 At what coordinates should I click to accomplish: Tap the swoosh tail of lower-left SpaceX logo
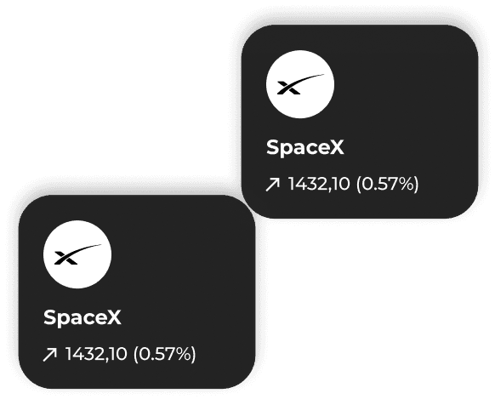[x=90, y=248]
